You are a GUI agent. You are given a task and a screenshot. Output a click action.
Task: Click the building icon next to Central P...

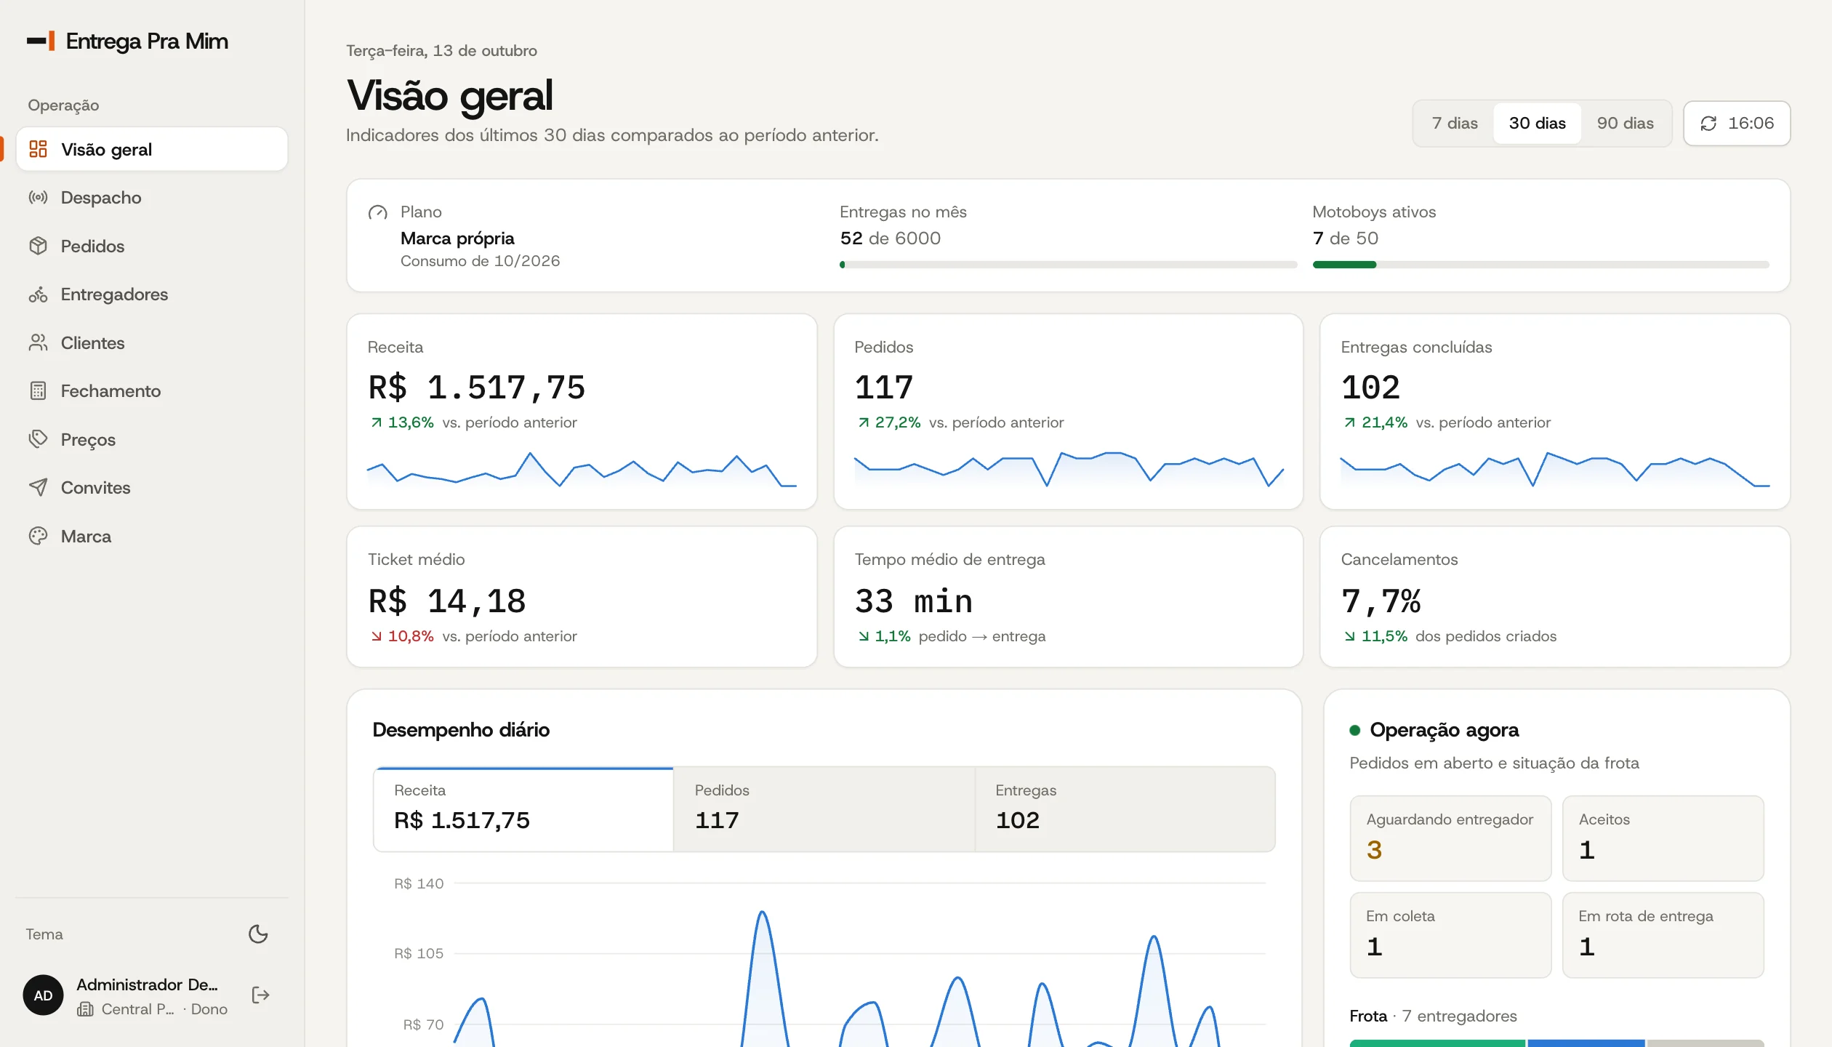tap(86, 1009)
